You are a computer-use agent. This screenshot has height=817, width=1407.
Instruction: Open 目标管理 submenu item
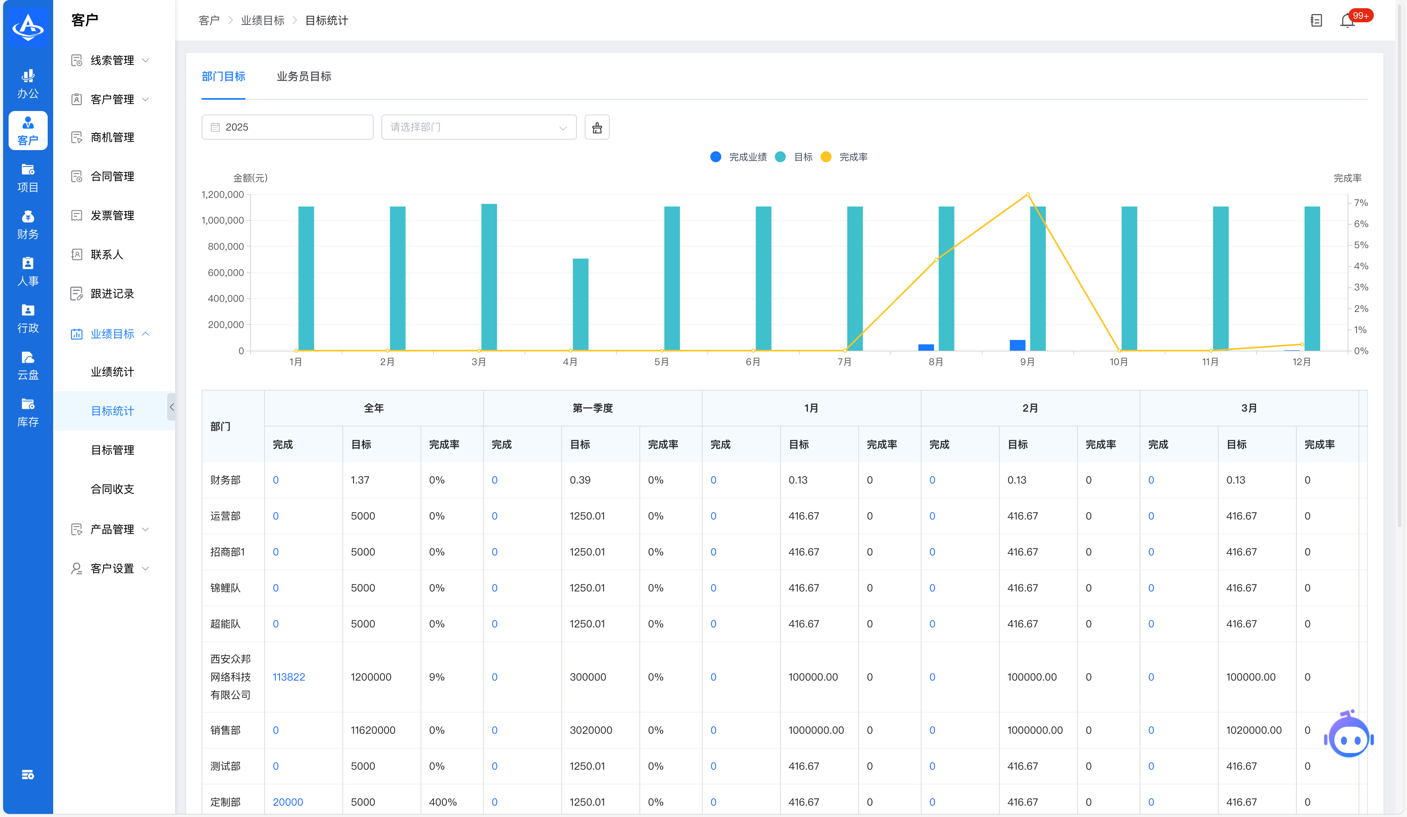point(112,450)
